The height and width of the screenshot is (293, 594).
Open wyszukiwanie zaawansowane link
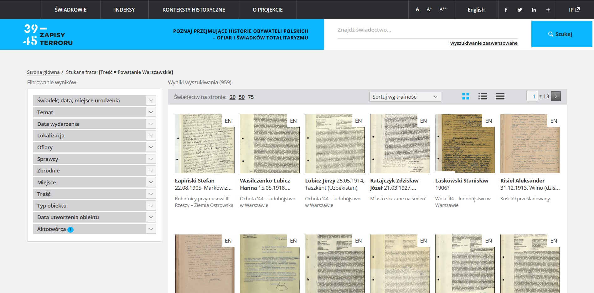(484, 43)
